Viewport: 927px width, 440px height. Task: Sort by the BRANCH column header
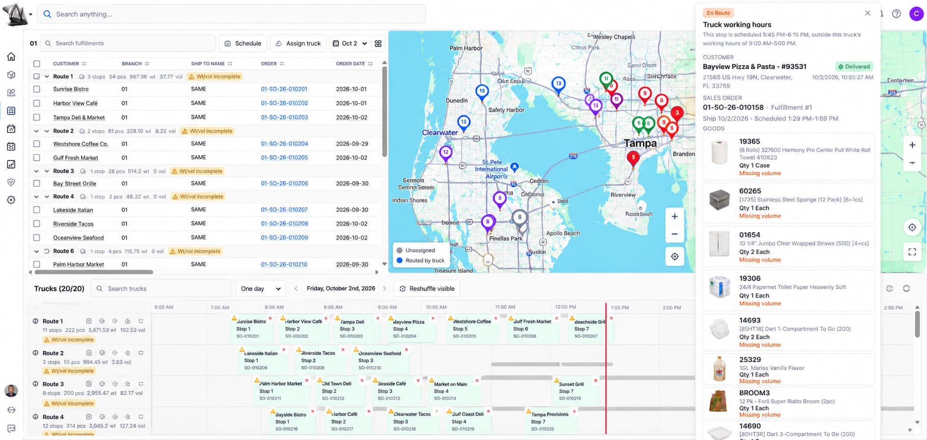135,64
